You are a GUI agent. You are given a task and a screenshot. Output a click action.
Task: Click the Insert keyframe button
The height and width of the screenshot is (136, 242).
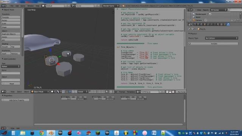click(x=6, y=54)
